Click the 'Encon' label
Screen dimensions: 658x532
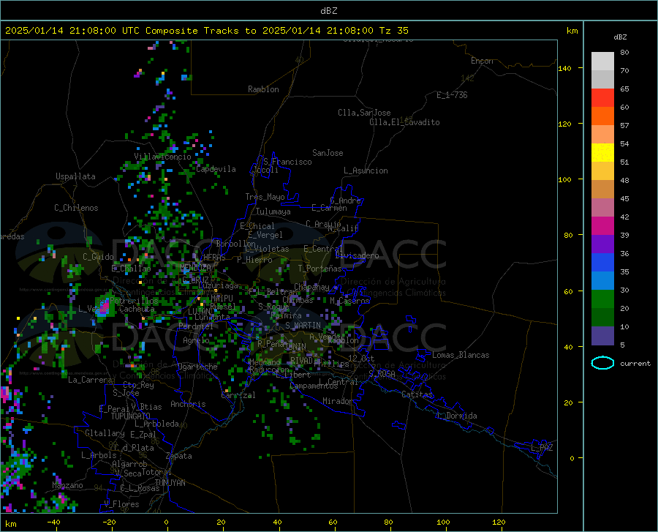click(x=482, y=61)
